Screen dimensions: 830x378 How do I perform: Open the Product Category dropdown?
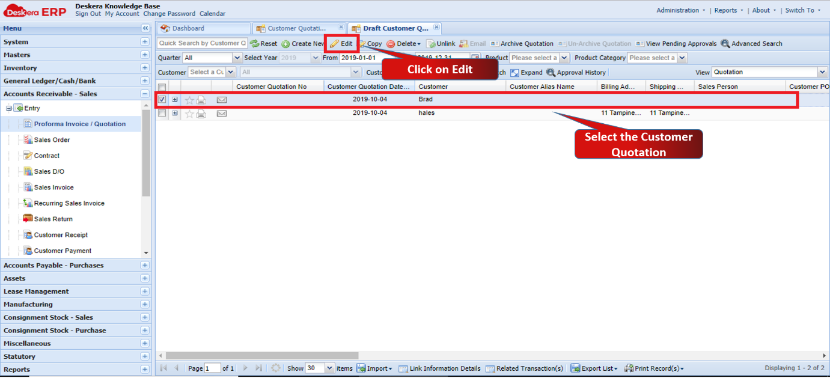click(x=682, y=58)
